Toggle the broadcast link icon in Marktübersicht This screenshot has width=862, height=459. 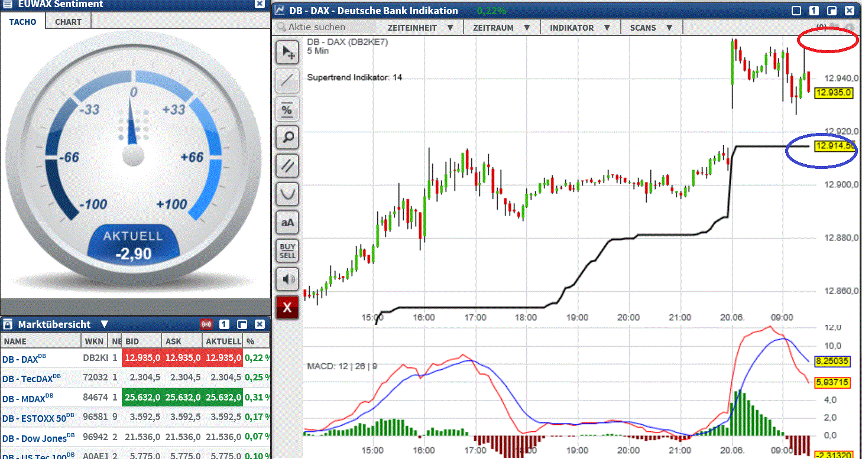click(x=206, y=324)
